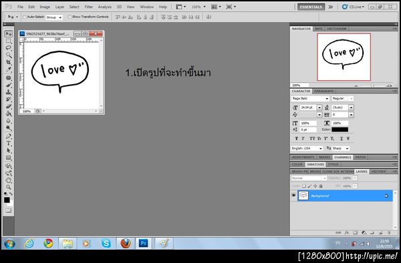Viewport: 401px width, 263px height.
Task: Open the Layer menu
Action: pos(59,7)
